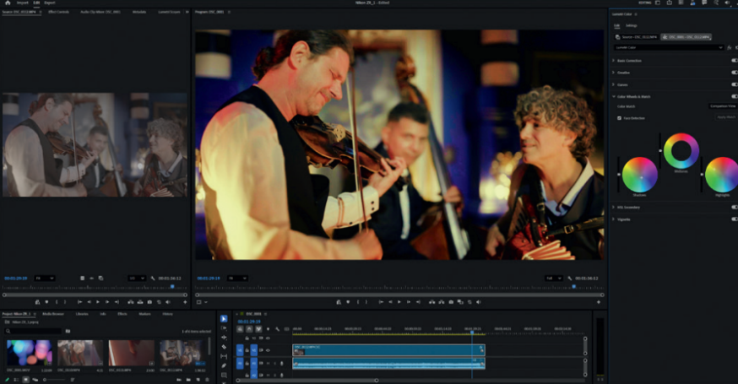This screenshot has width=738, height=384.
Task: Select the Razor tool
Action: pos(224,347)
